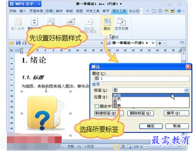Click the green icon beside the home icon
The height and width of the screenshot is (151, 193).
[166, 11]
